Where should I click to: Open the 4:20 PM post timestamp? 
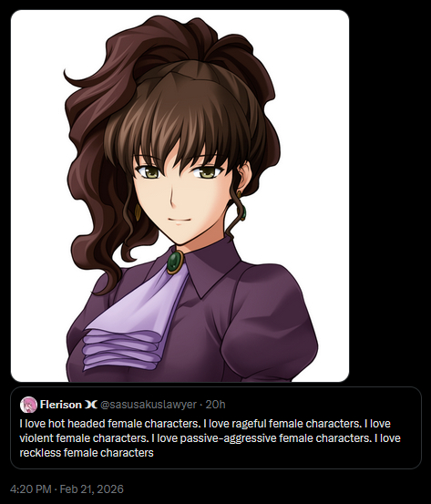[x=31, y=489]
